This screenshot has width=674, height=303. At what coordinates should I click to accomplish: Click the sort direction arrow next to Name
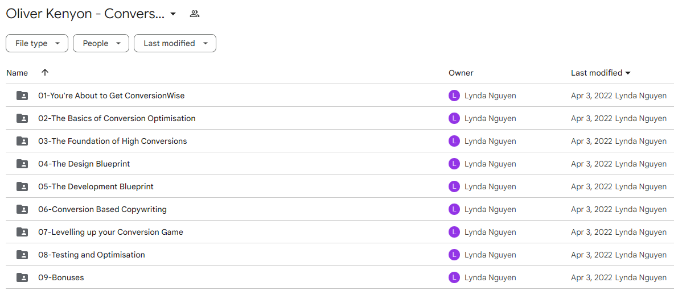tap(45, 73)
